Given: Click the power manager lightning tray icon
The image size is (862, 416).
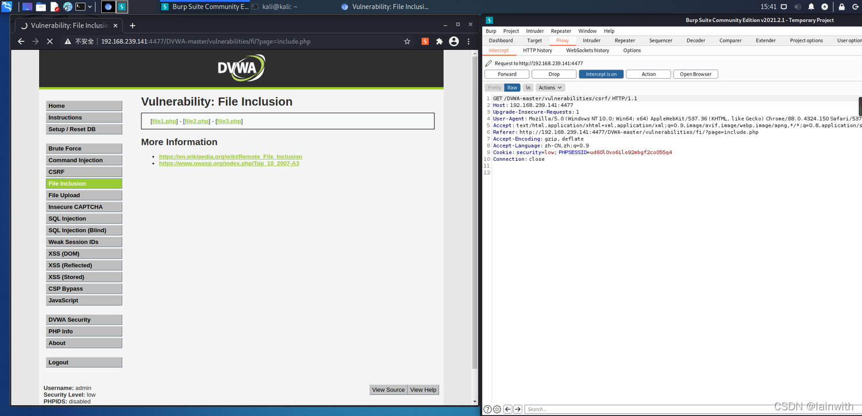Looking at the screenshot, I should pos(825,7).
